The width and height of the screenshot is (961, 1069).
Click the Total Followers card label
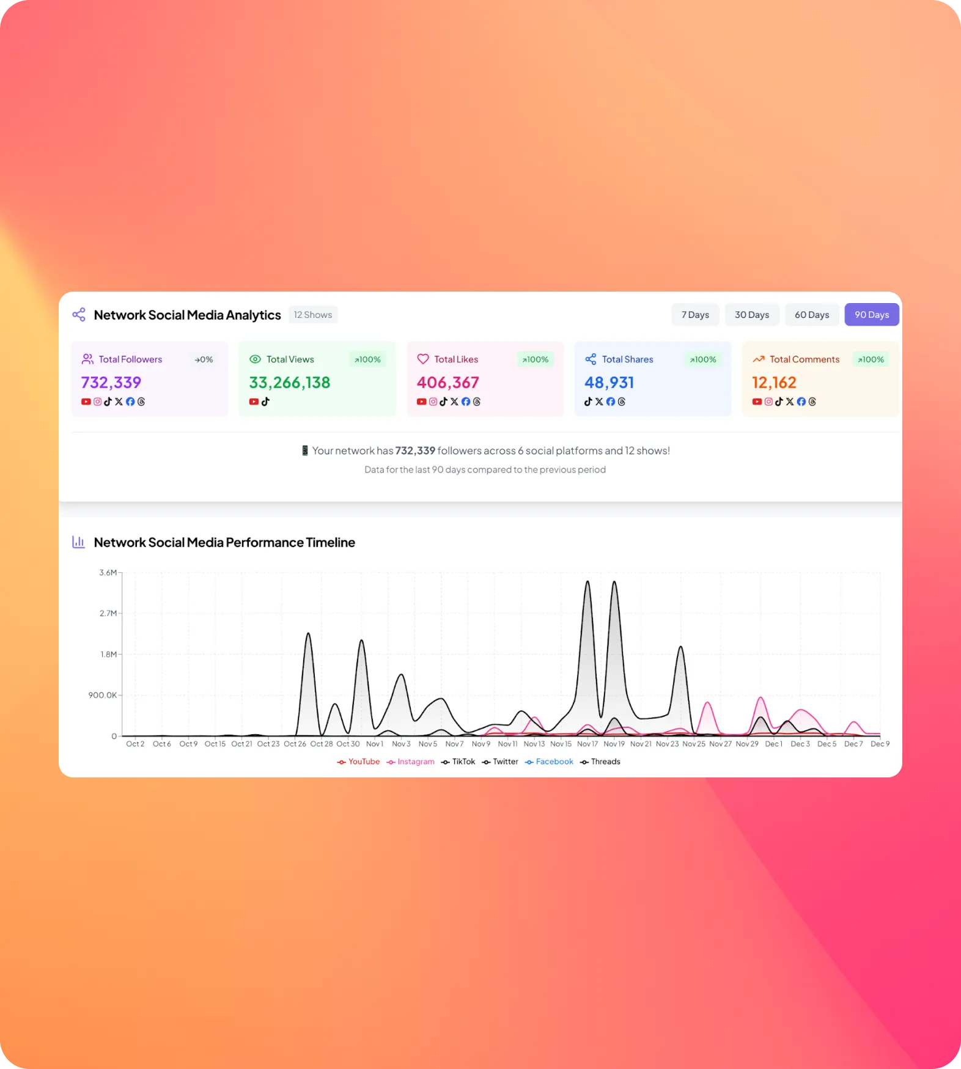pyautogui.click(x=130, y=359)
